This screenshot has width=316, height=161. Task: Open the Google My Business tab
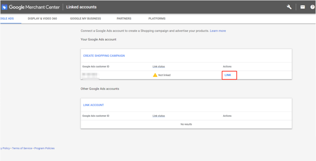click(x=86, y=19)
